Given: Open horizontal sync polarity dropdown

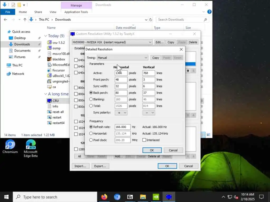Looking at the screenshot, I should (121, 113).
